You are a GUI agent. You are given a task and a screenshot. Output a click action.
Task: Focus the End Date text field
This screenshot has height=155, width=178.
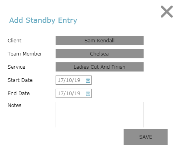tap(74, 93)
